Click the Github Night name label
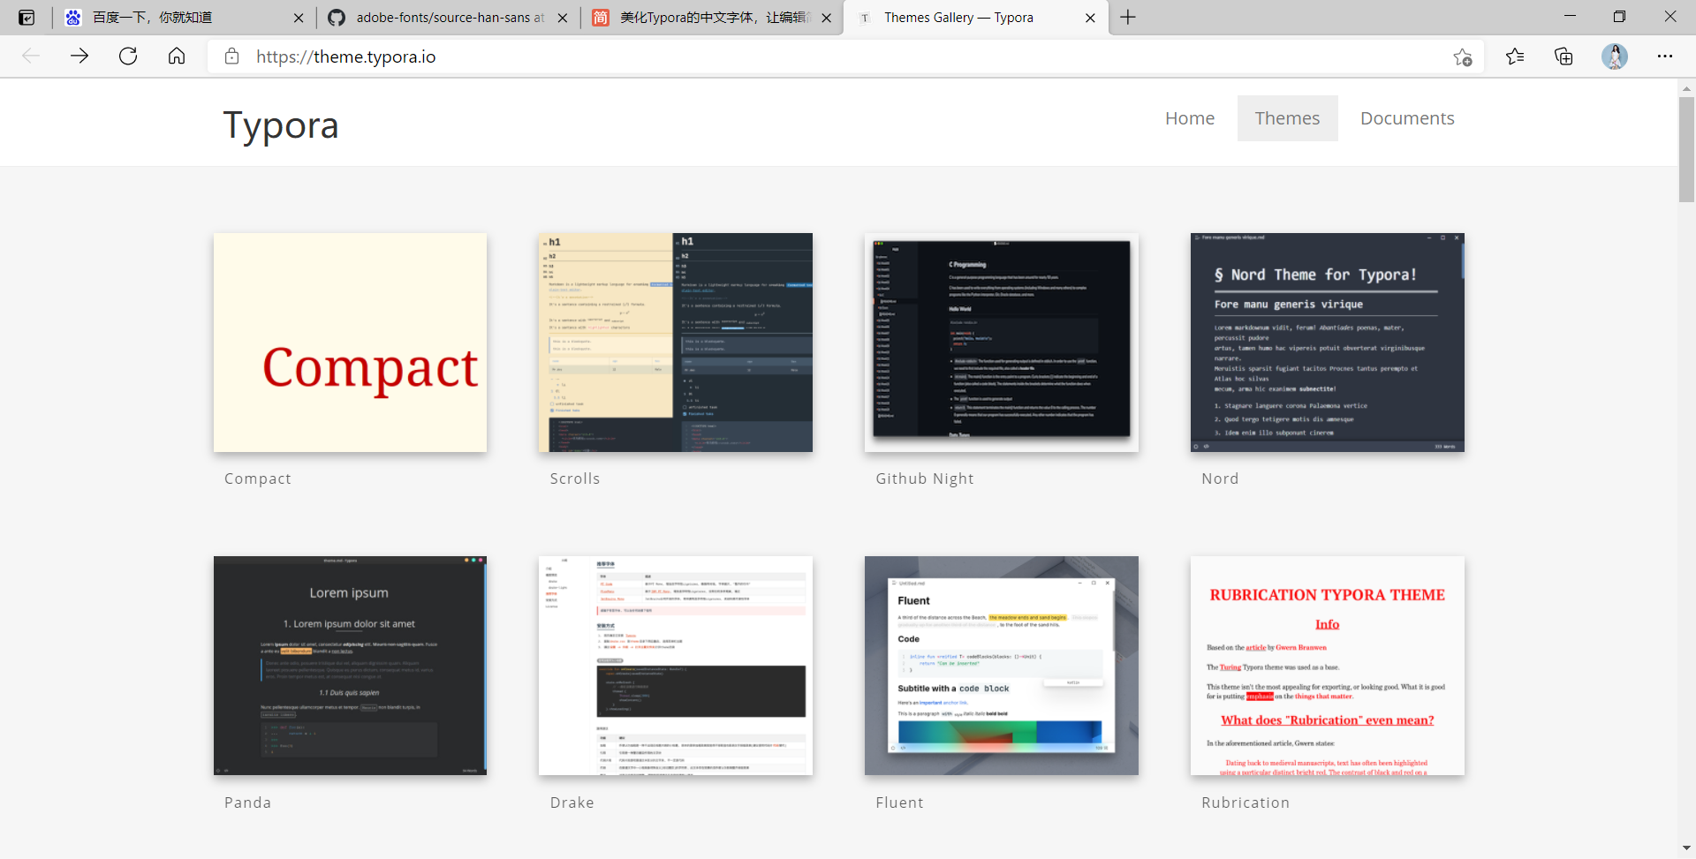Screen dimensions: 1696x859 (x=925, y=478)
